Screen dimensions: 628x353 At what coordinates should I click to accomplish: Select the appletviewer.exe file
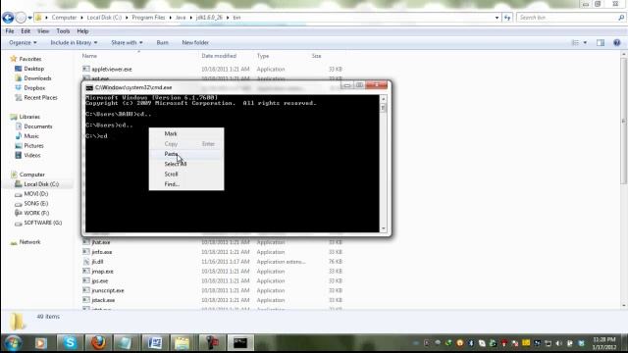112,70
